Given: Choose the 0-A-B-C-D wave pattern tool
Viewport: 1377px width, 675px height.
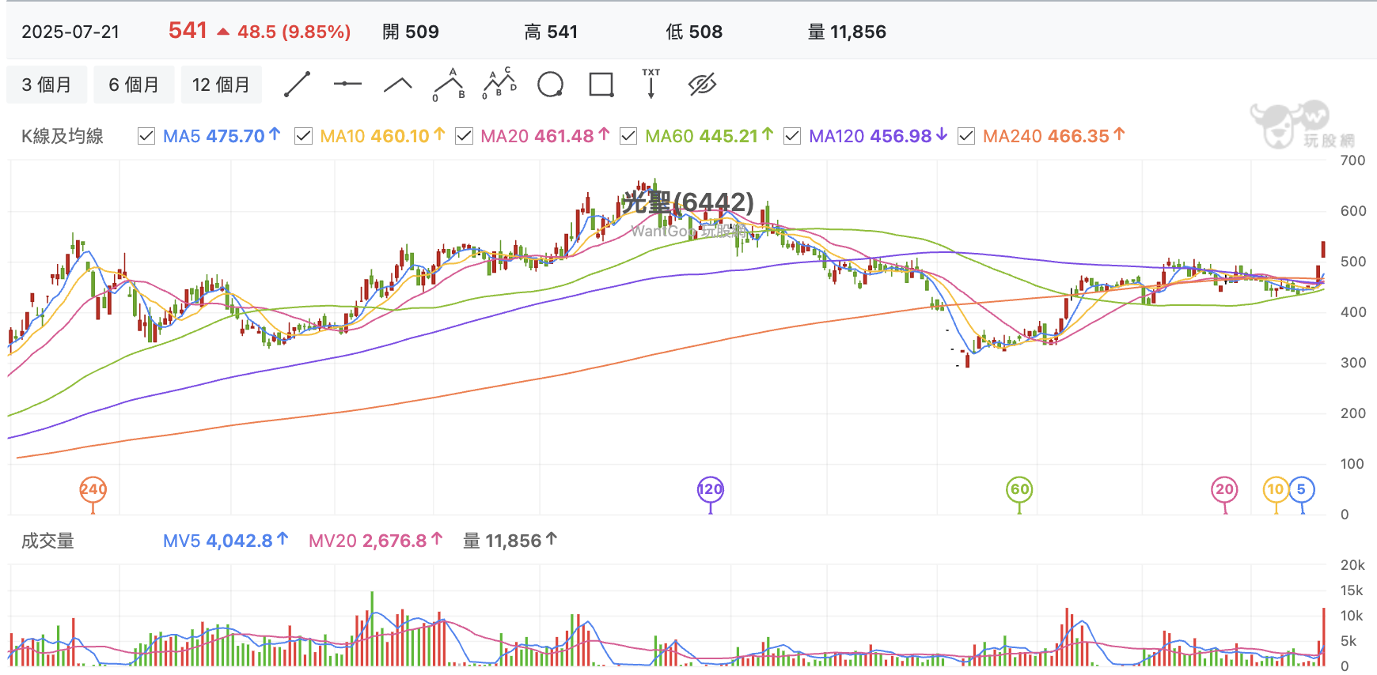Looking at the screenshot, I should pos(500,83).
